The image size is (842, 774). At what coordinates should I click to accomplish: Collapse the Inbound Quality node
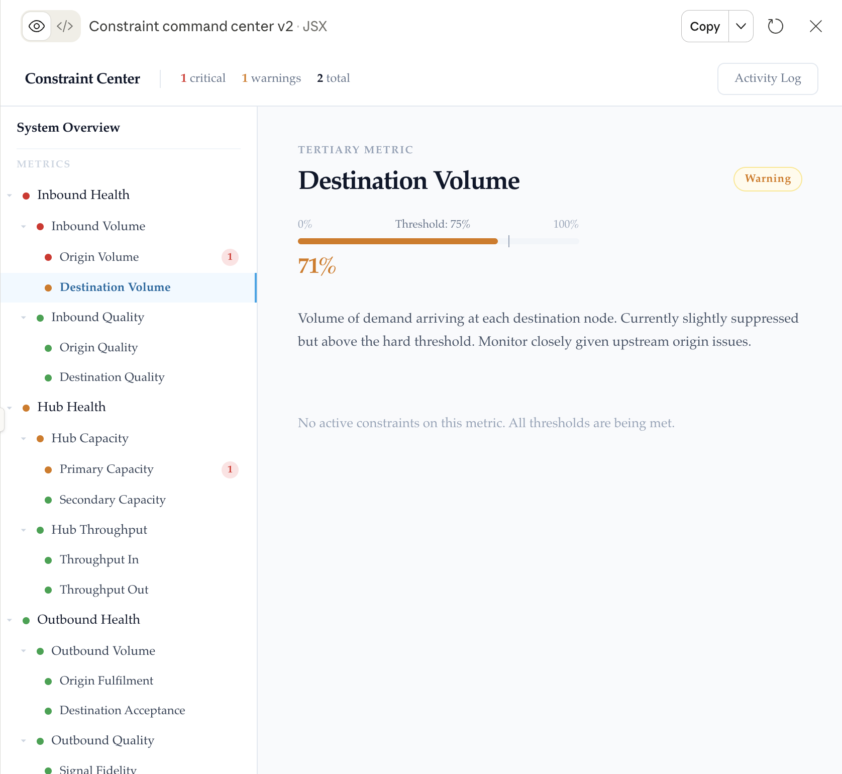[x=24, y=318]
